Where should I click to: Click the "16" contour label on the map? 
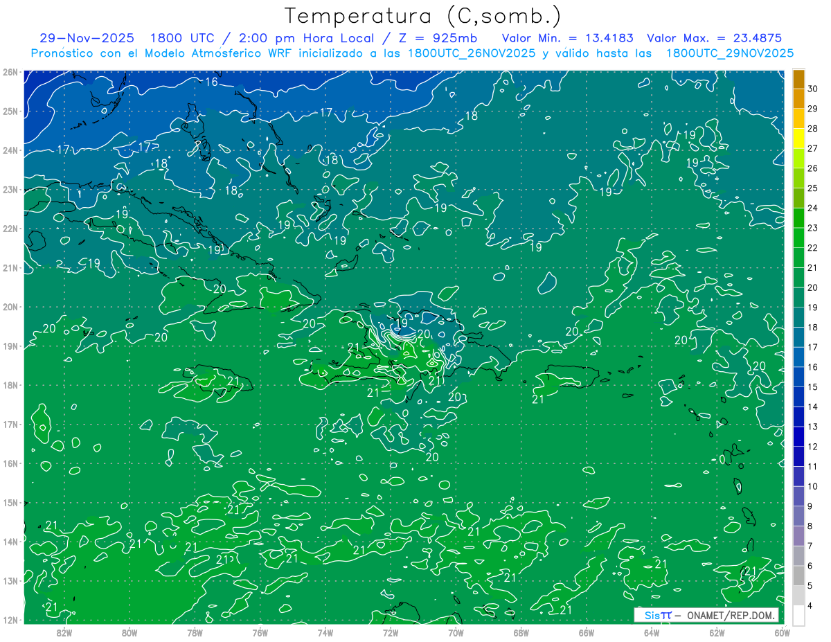coord(211,82)
